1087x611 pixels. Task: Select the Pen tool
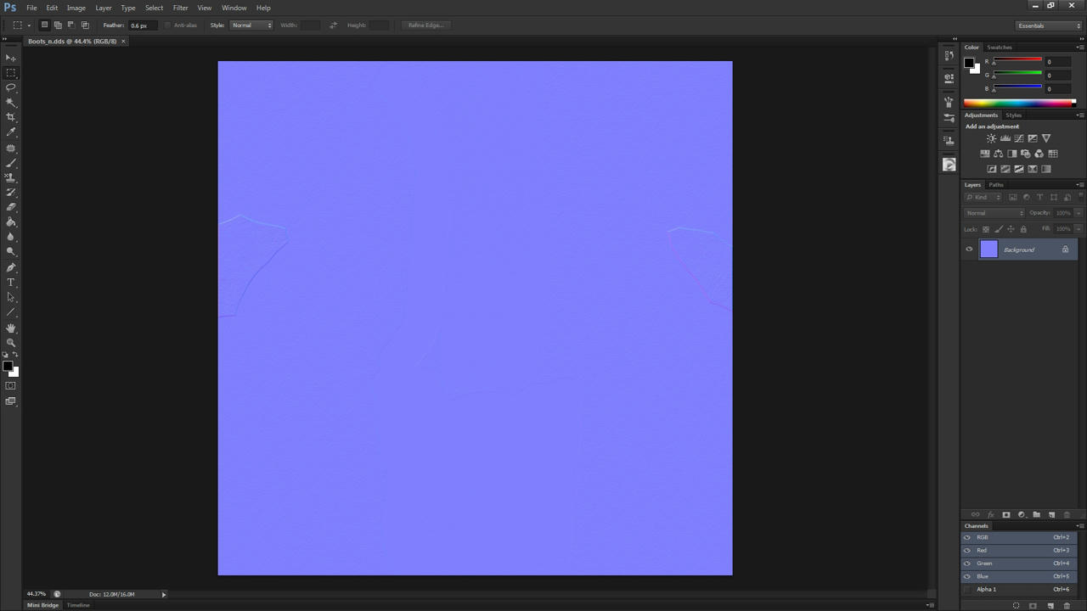11,267
